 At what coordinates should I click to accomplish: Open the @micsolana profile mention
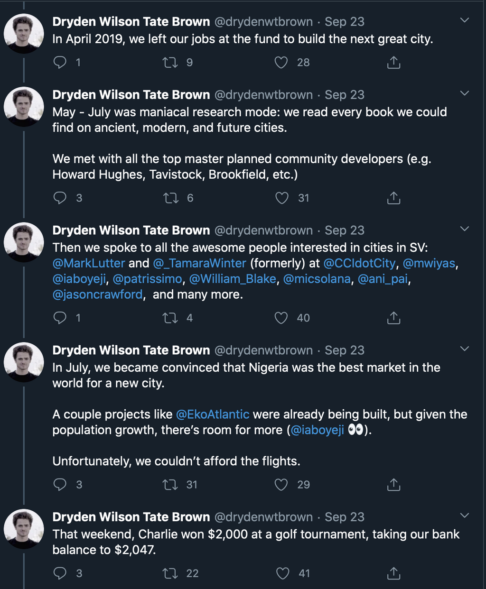[317, 279]
